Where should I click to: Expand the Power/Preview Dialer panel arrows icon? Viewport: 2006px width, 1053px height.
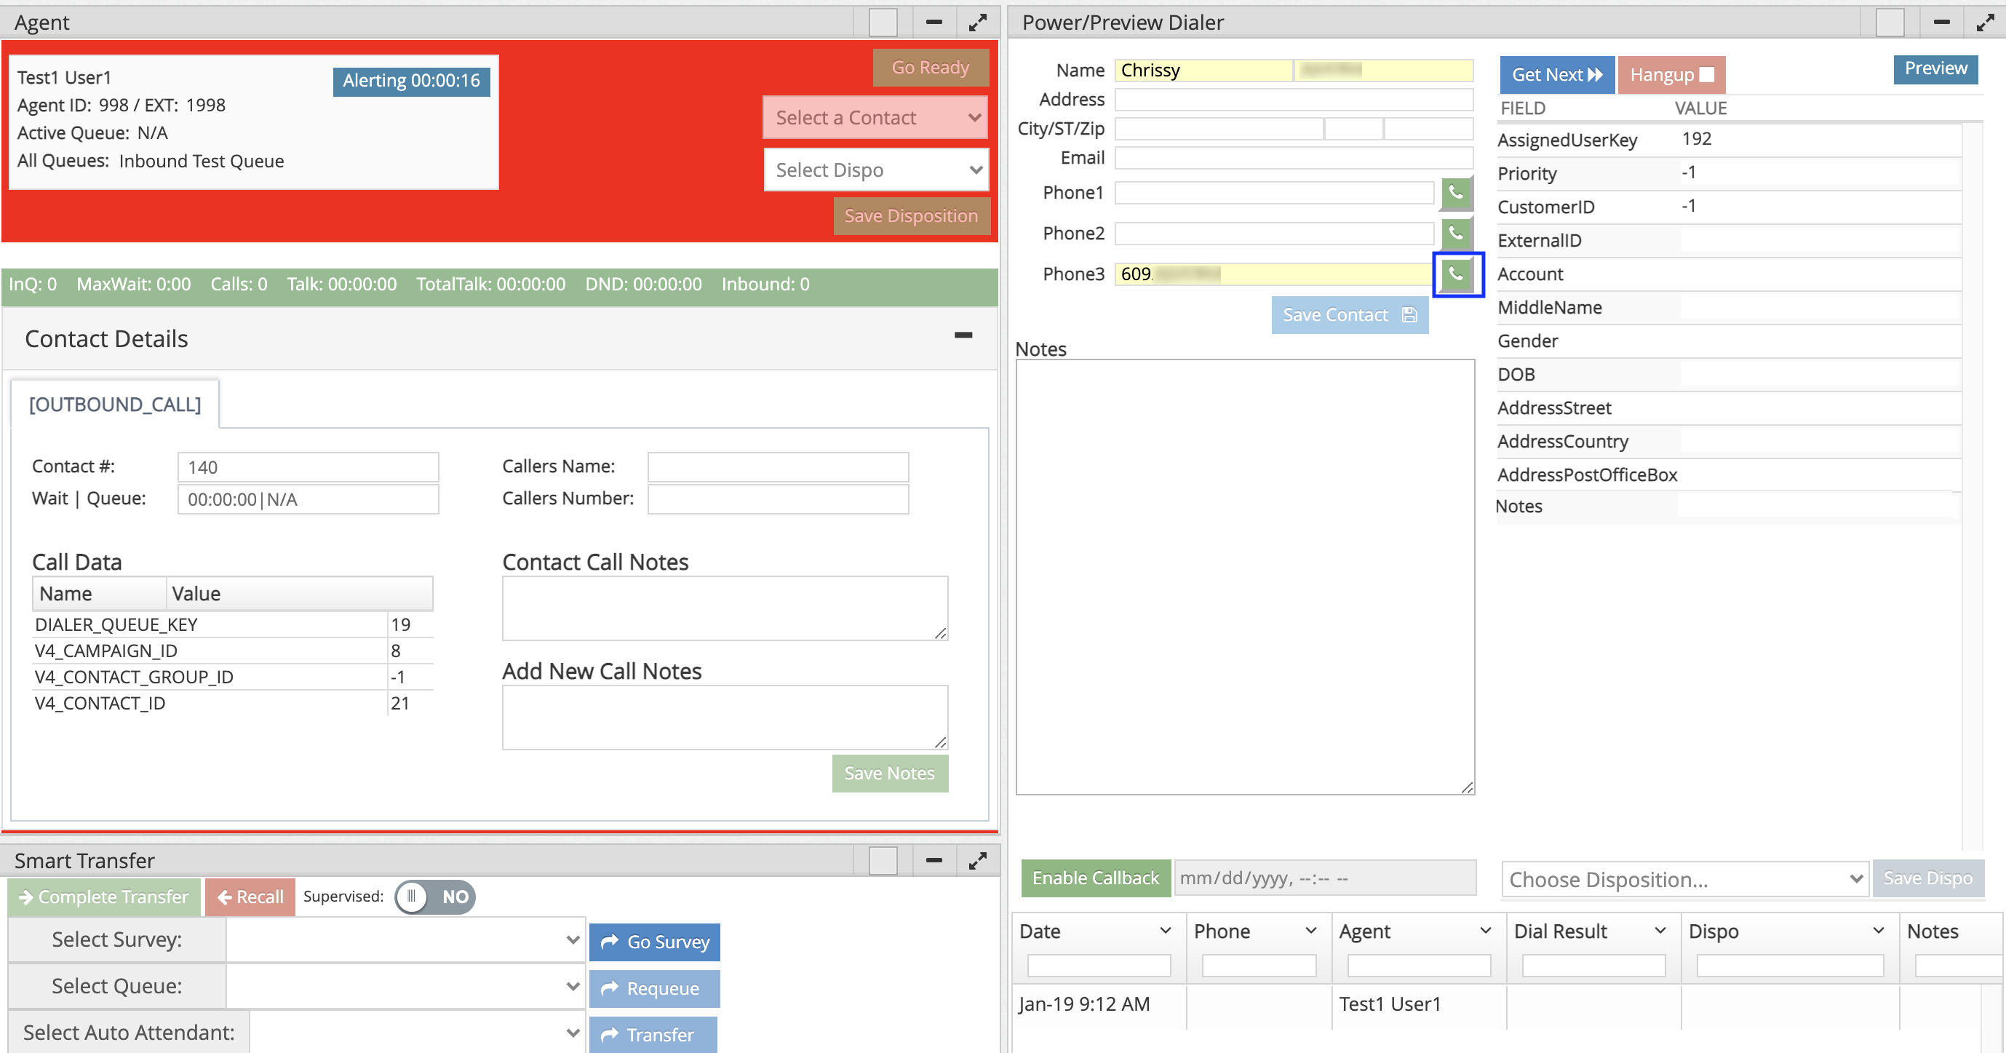[x=1986, y=23]
